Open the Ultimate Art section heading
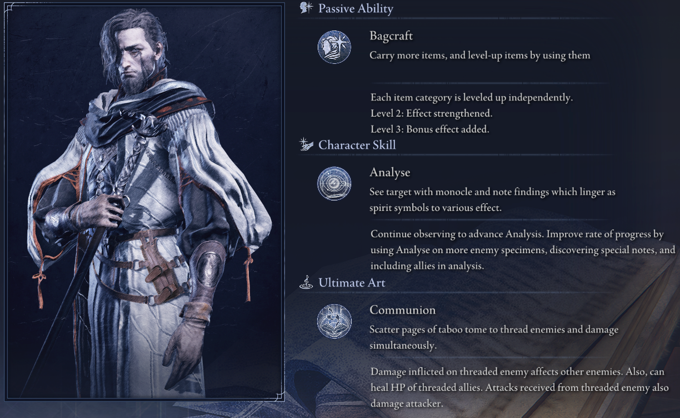This screenshot has width=680, height=418. click(352, 283)
